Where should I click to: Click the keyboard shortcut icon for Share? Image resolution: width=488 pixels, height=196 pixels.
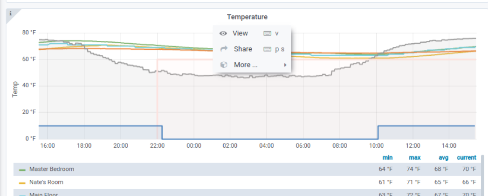click(267, 49)
